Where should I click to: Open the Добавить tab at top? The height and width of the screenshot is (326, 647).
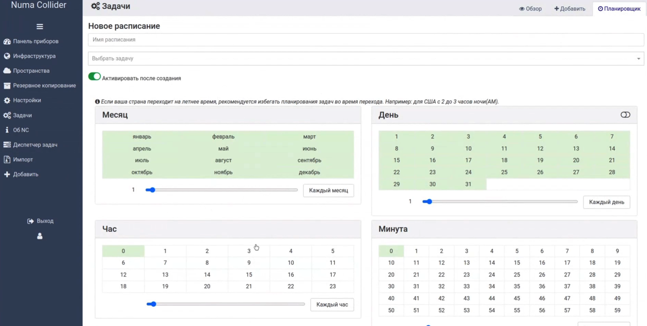pyautogui.click(x=570, y=9)
